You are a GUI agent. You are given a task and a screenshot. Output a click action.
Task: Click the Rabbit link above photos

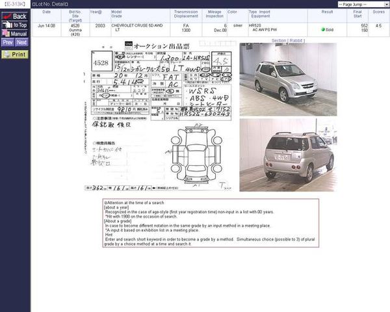point(296,40)
